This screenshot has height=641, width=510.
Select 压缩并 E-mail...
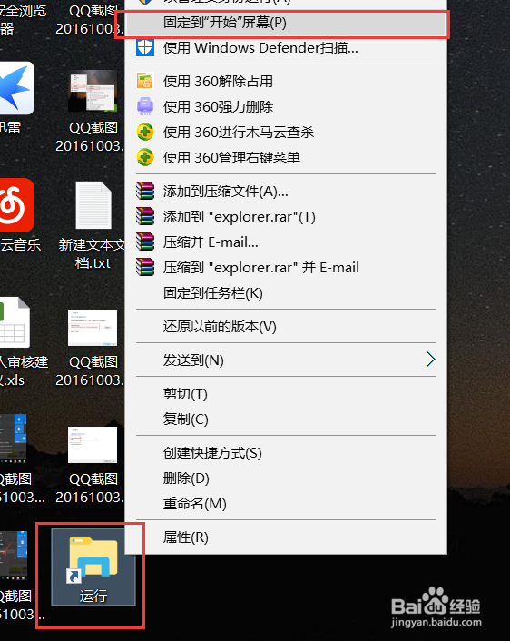coord(286,242)
